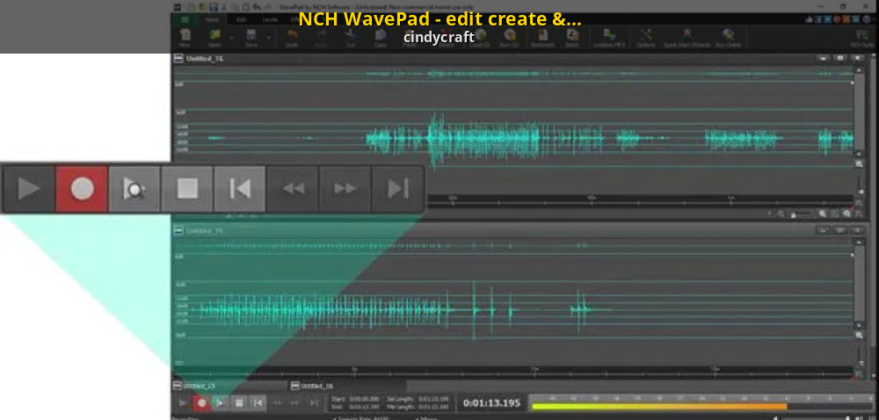Click the small Stop button in transport bar
The height and width of the screenshot is (420, 879).
(239, 402)
